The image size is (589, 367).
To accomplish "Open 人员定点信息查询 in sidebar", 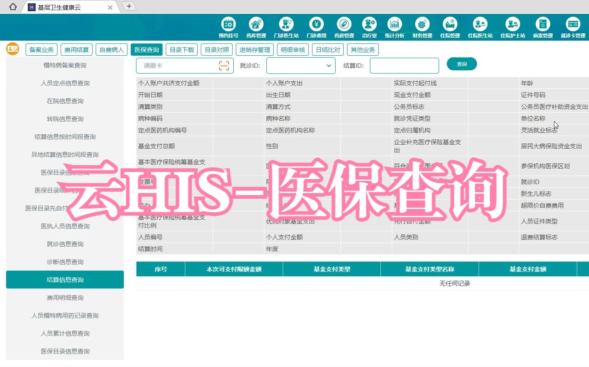I will 65,83.
